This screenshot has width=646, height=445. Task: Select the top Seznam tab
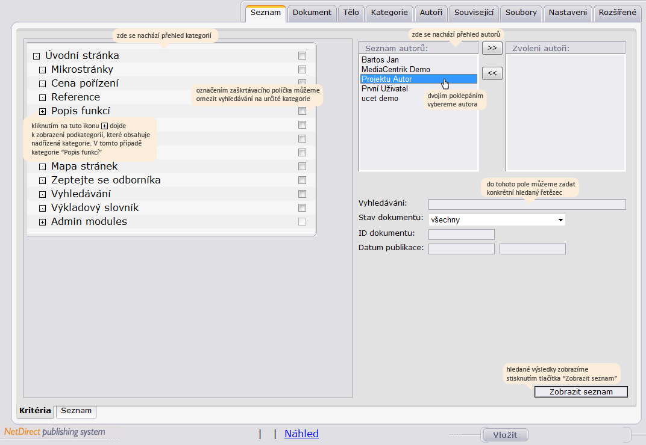[x=266, y=13]
